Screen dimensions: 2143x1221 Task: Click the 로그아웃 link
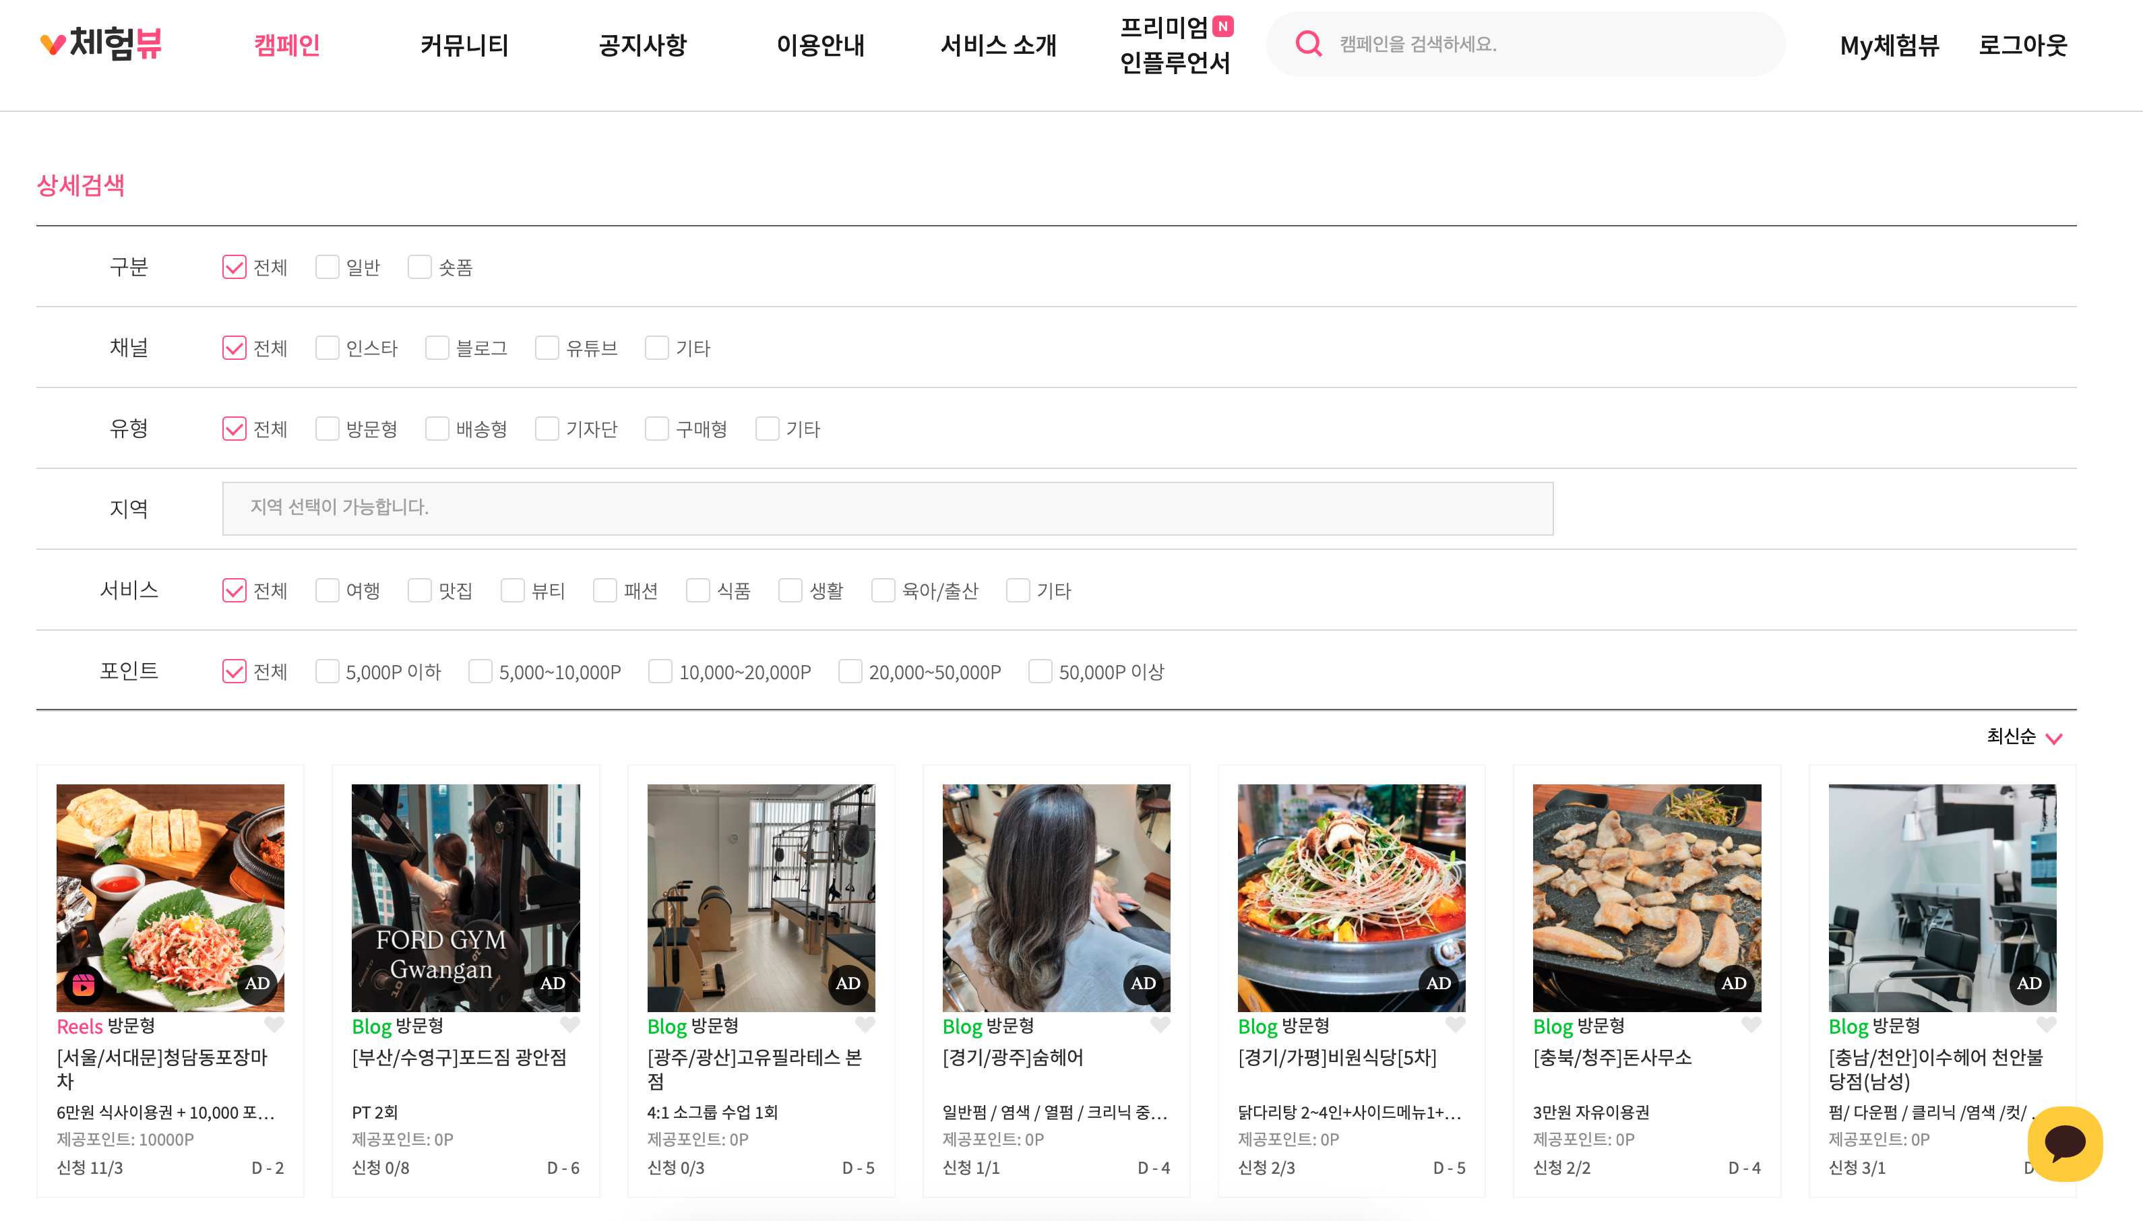pyautogui.click(x=2022, y=45)
